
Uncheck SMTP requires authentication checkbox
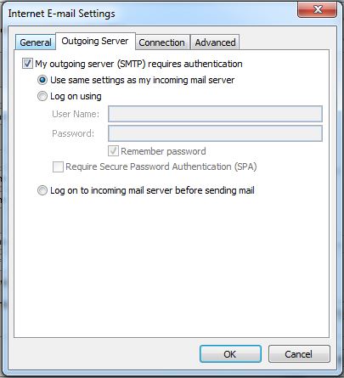27,64
